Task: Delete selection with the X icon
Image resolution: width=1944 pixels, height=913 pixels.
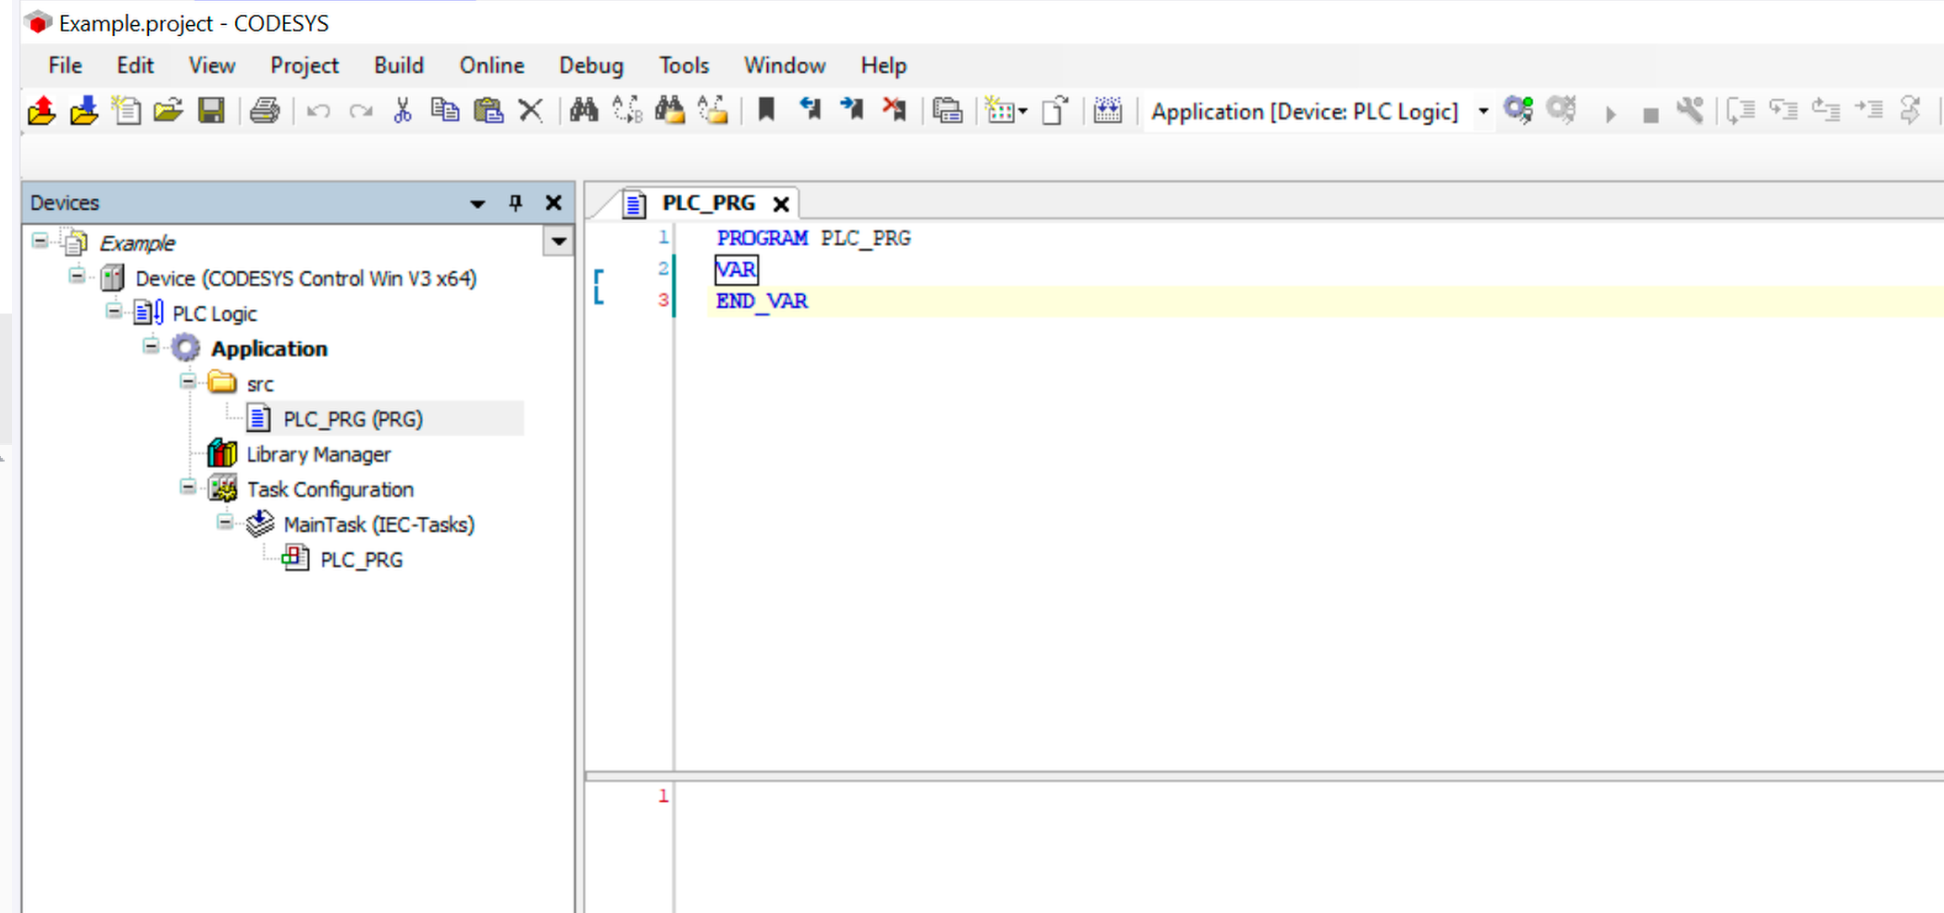Action: [531, 111]
